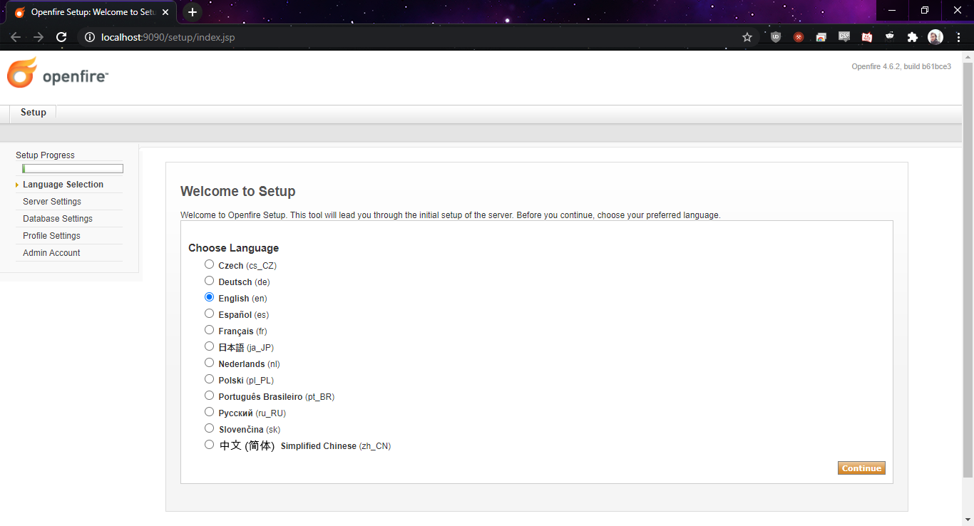
Task: Select Slovenčina (sk) language
Action: (x=209, y=428)
